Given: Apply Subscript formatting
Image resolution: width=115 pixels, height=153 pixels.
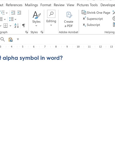Looking at the screenshot, I should point(91,25).
